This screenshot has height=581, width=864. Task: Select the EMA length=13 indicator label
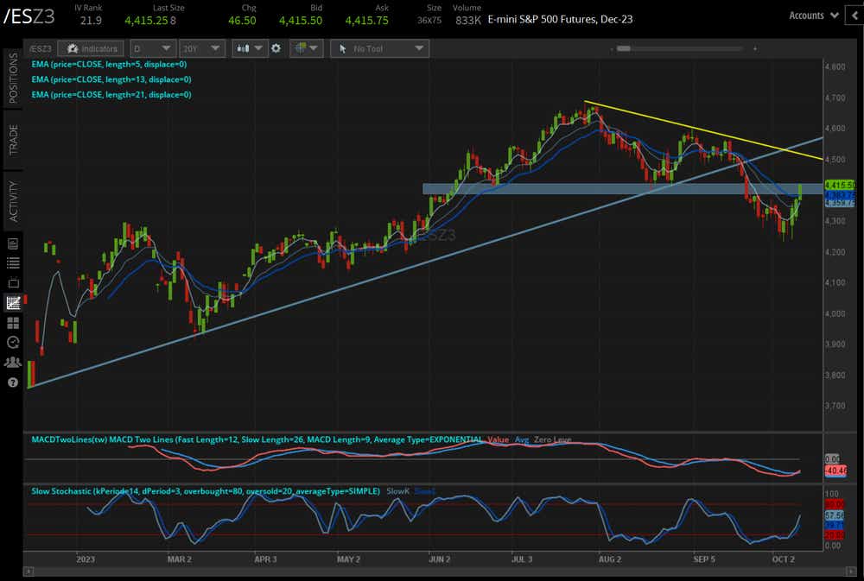click(x=111, y=79)
